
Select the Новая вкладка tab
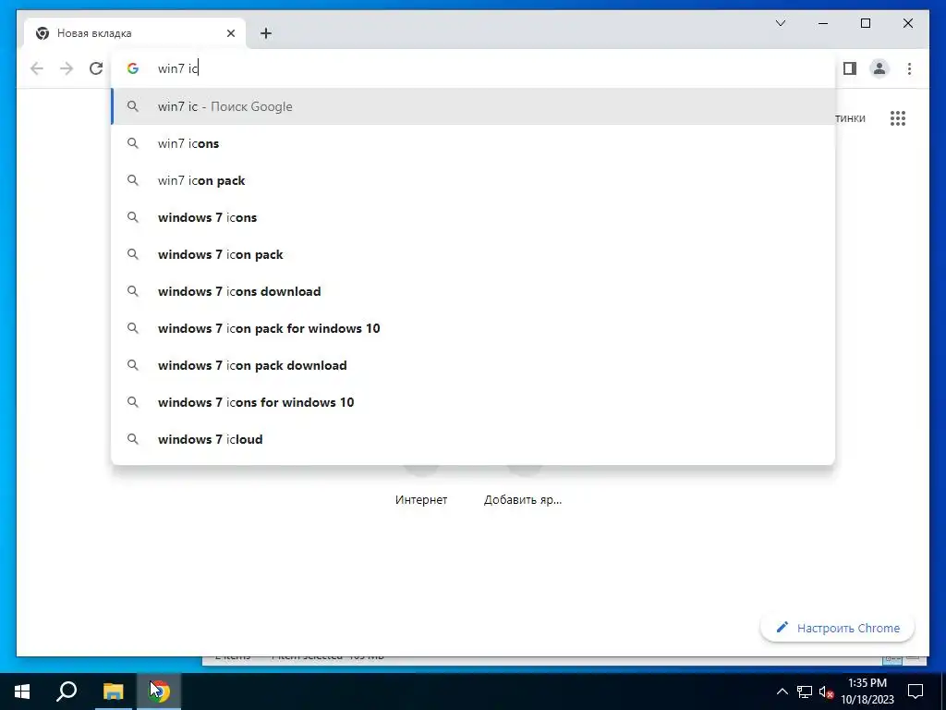pos(135,33)
